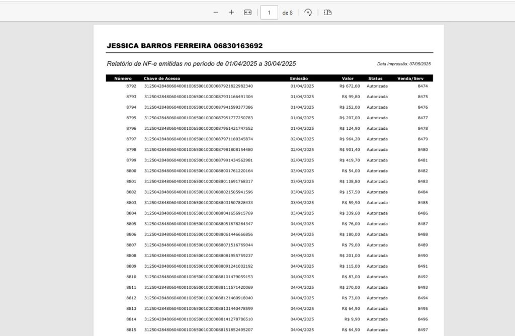
Task: Click the 'Venda/Serv' column header
Action: click(x=410, y=78)
